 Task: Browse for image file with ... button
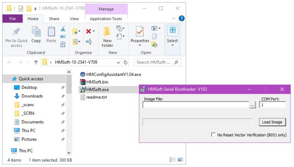252,105
